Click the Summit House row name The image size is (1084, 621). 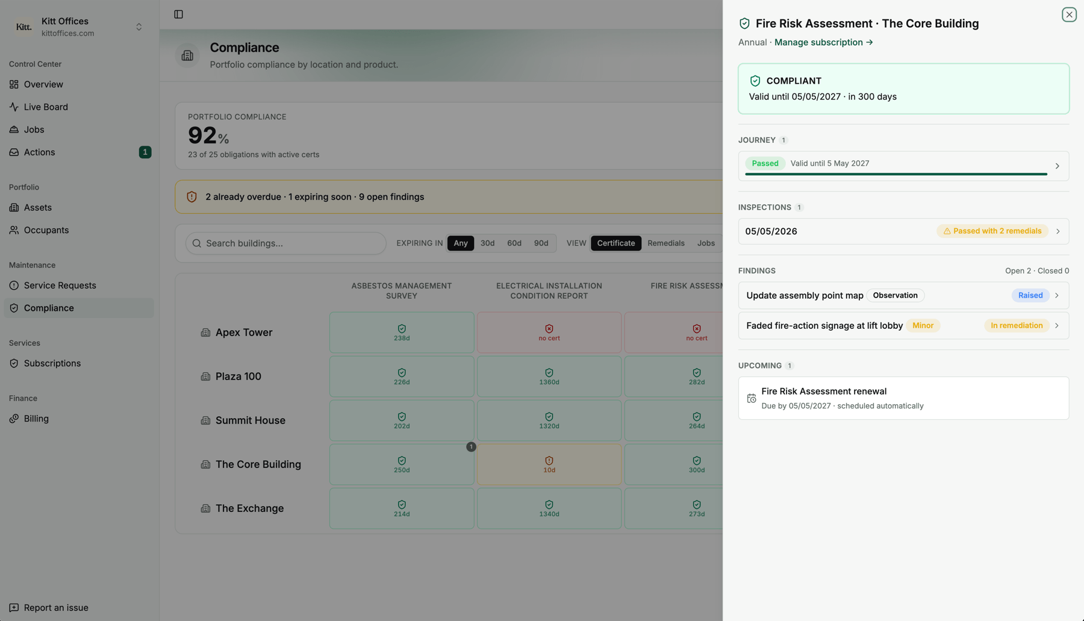point(251,420)
